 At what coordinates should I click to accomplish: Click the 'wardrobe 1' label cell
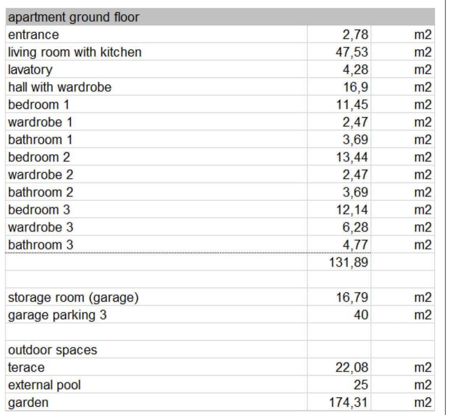[x=40, y=122]
